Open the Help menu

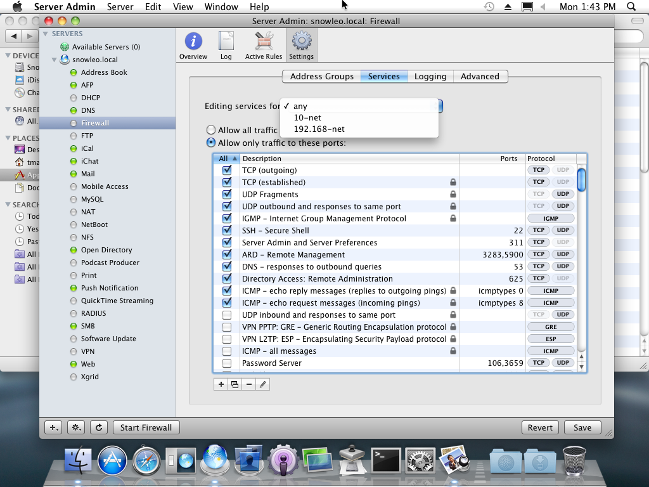259,6
